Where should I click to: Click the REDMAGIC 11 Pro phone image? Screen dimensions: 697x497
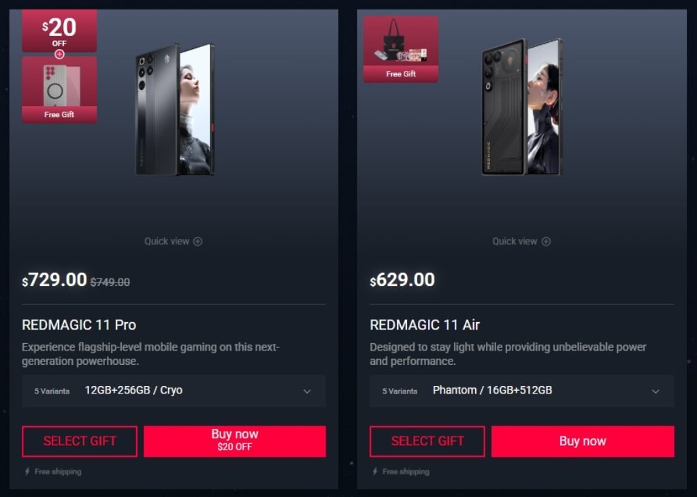pyautogui.click(x=175, y=110)
